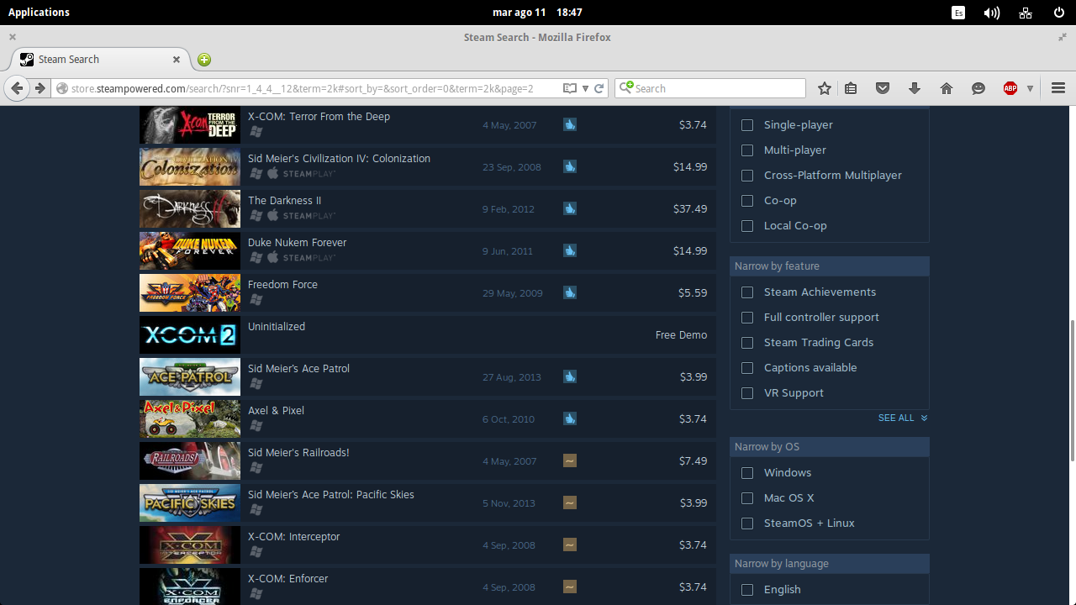Go to the Firefox home page icon
The image size is (1076, 605).
[947, 88]
